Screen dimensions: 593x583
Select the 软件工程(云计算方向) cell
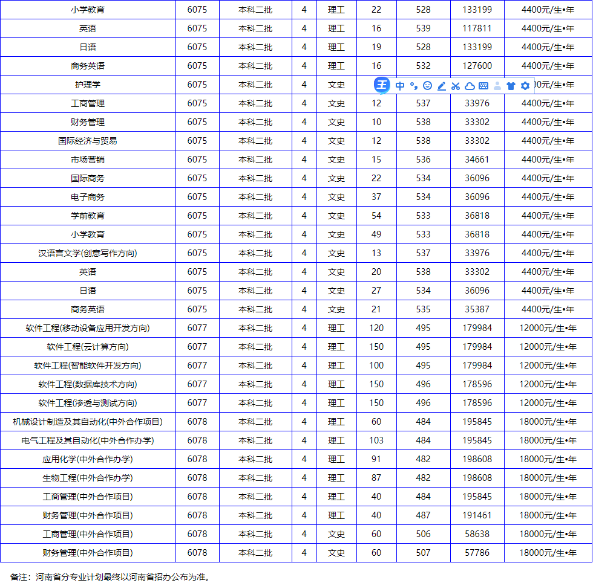point(88,347)
